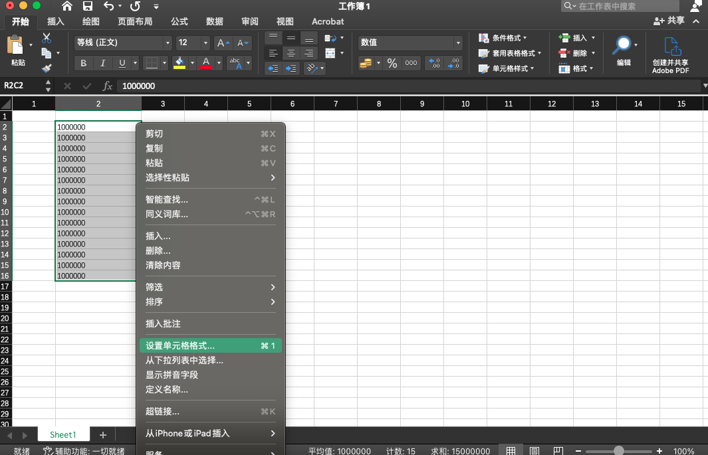Image resolution: width=708 pixels, height=455 pixels.
Task: Click the 千位分隔样式 000 icon
Action: click(x=411, y=63)
